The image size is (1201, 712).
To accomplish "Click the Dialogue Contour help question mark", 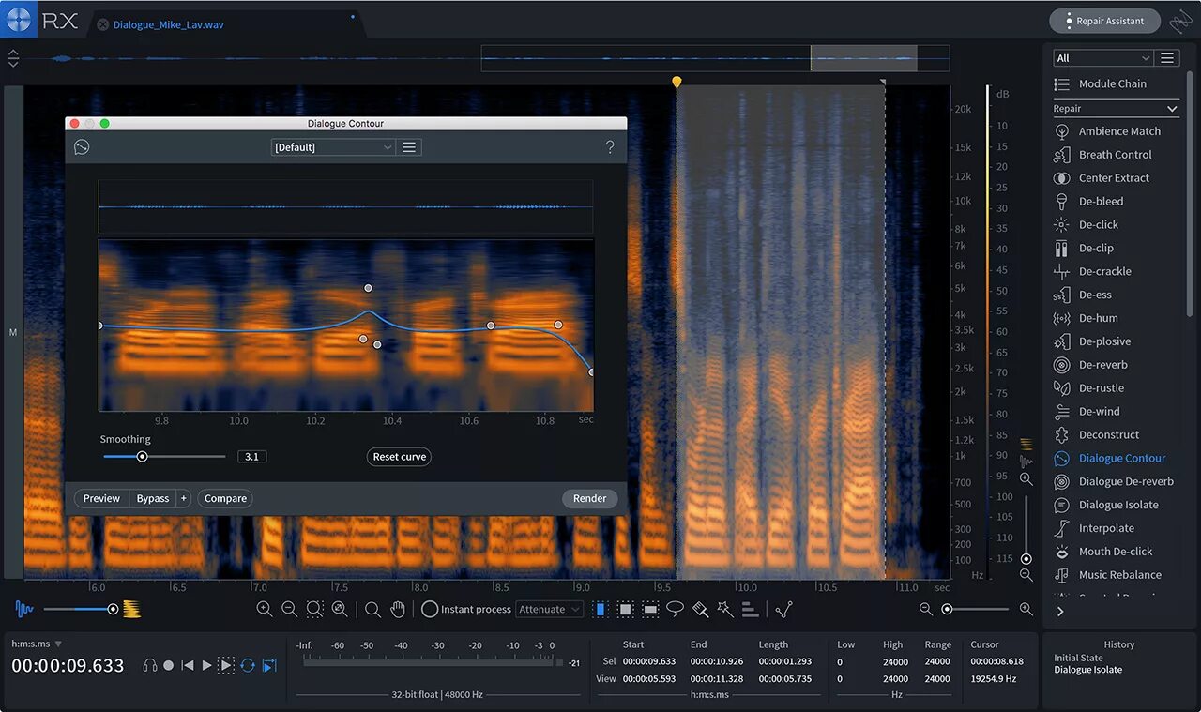I will tap(610, 147).
